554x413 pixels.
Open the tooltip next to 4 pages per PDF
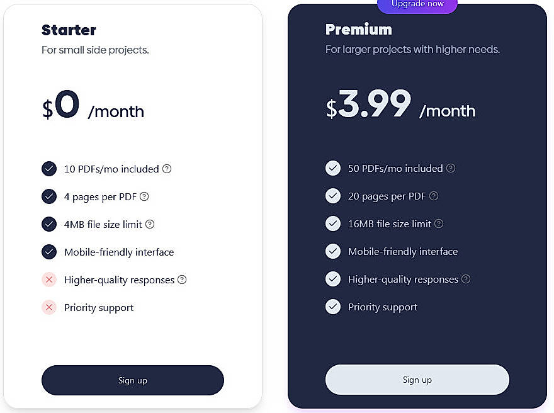click(145, 196)
